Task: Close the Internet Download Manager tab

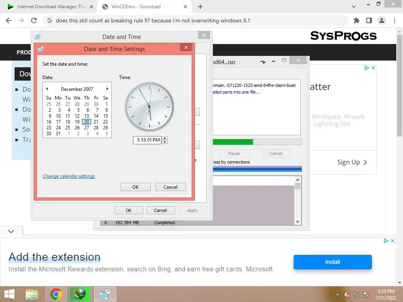Action: click(91, 7)
